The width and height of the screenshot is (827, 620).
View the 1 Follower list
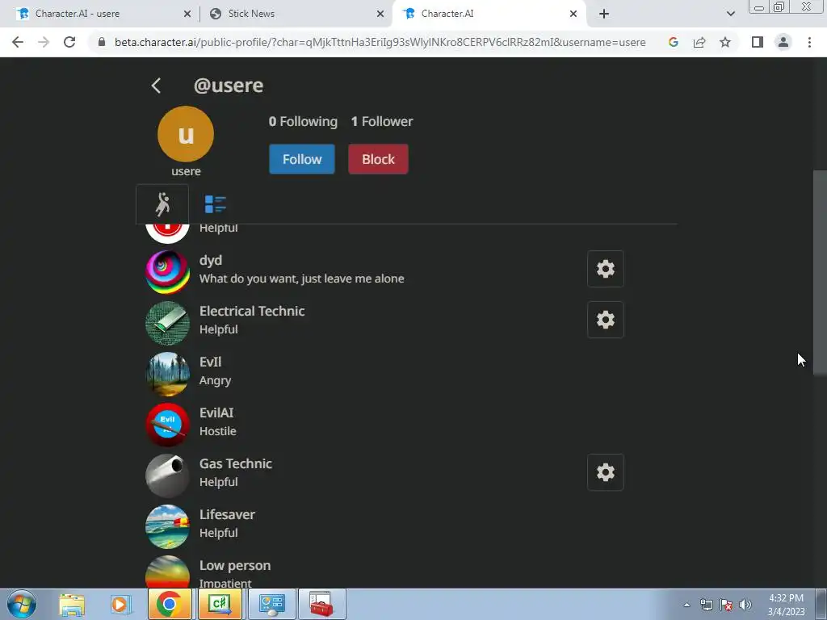pyautogui.click(x=382, y=122)
